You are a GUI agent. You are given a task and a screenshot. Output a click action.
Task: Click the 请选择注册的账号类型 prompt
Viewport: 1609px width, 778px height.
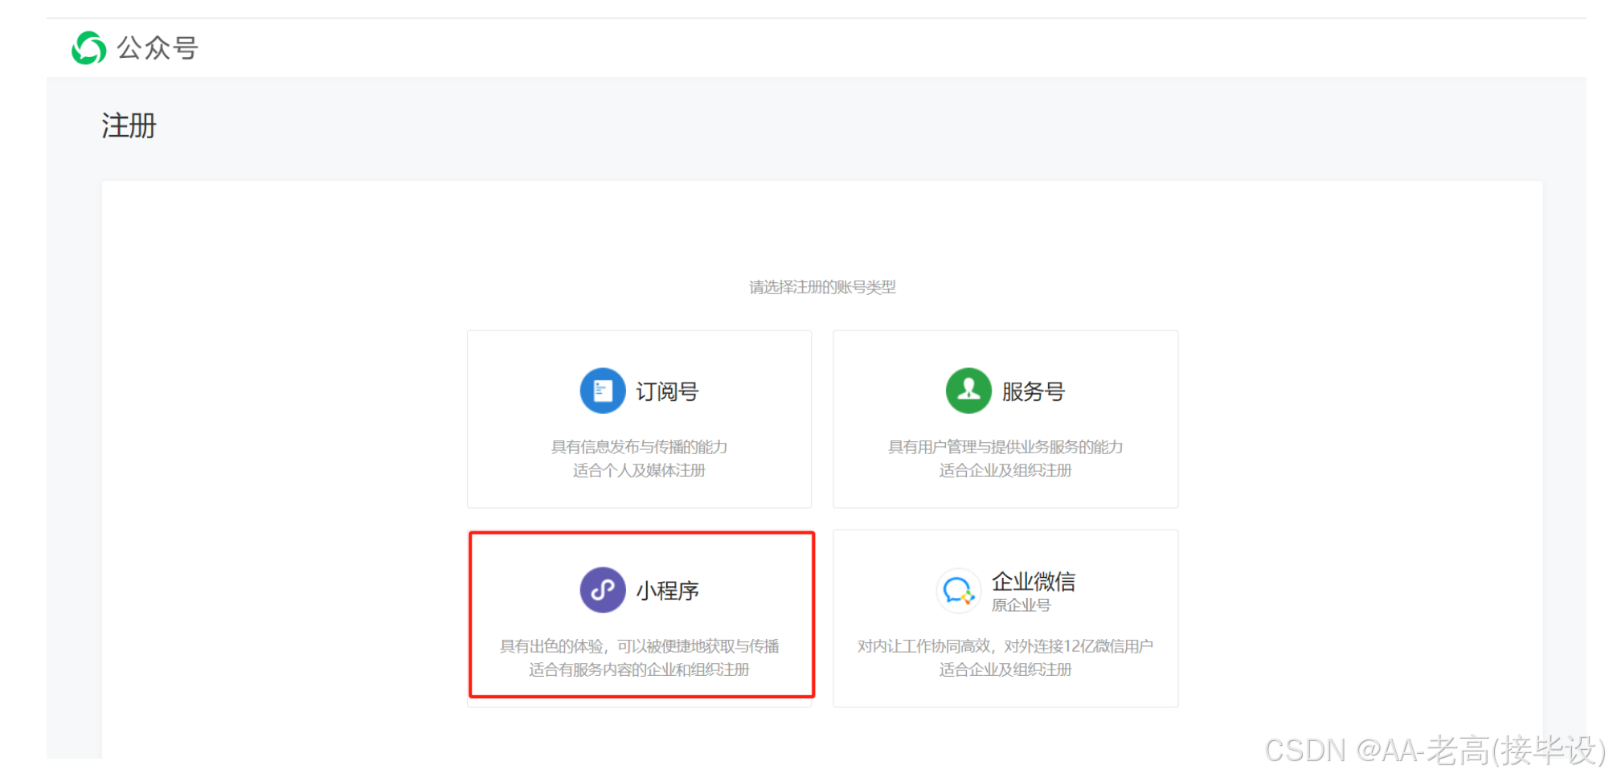point(822,287)
